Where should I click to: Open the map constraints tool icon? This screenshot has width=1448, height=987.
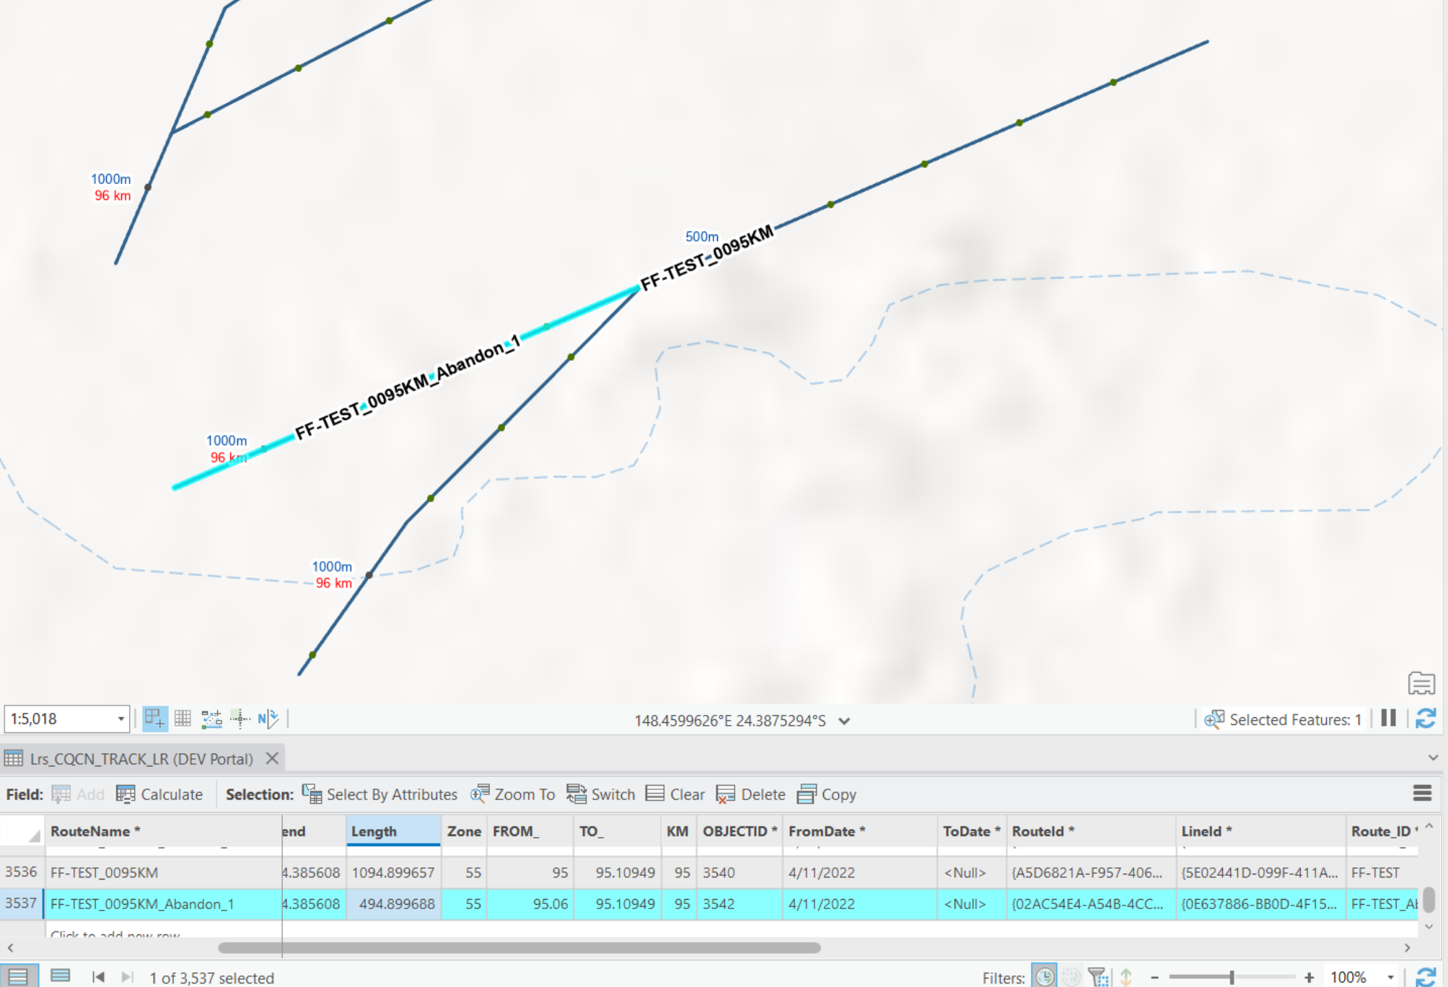pos(211,719)
